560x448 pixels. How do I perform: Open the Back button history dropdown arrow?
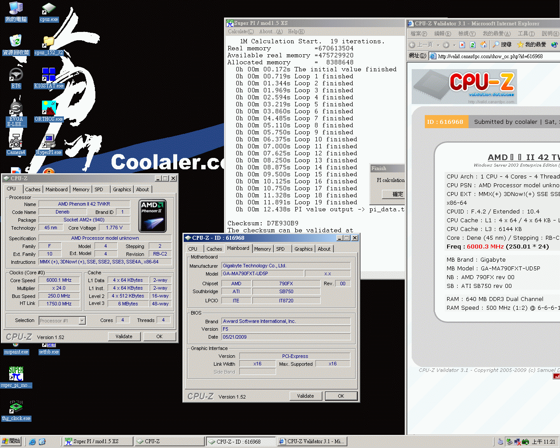(437, 45)
